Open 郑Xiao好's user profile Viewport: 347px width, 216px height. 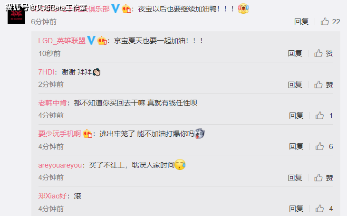pyautogui.click(x=52, y=196)
